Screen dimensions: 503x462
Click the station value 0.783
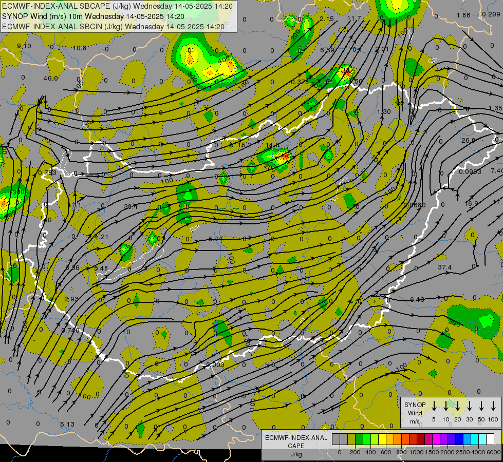47,173
